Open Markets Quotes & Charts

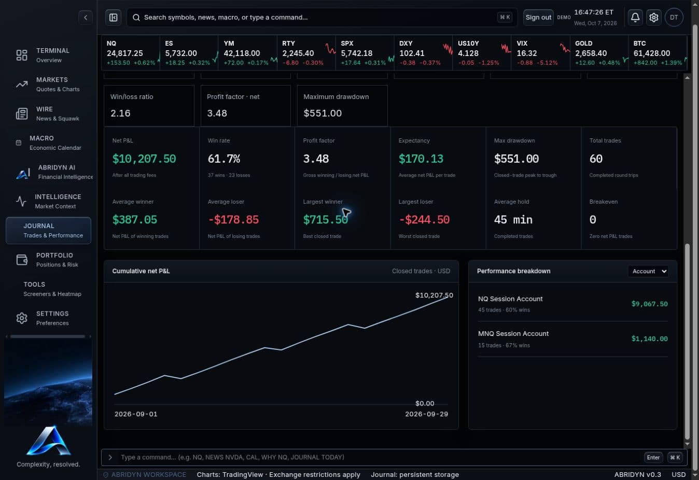point(48,84)
